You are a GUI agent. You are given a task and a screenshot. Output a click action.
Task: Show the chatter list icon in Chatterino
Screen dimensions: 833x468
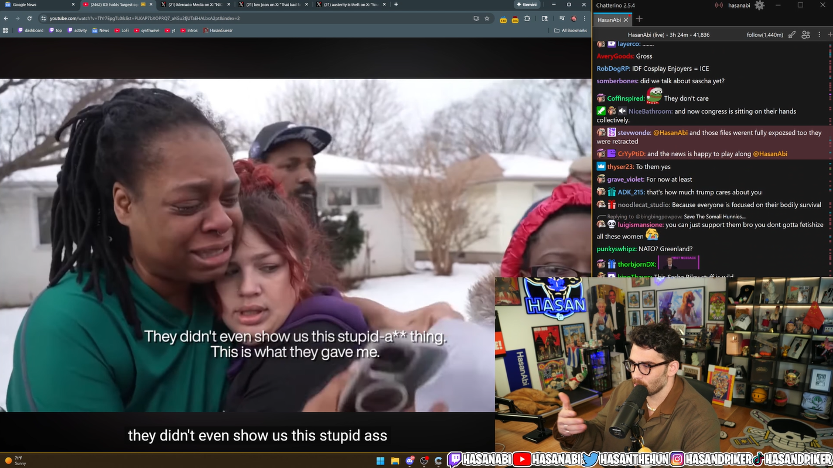click(806, 35)
